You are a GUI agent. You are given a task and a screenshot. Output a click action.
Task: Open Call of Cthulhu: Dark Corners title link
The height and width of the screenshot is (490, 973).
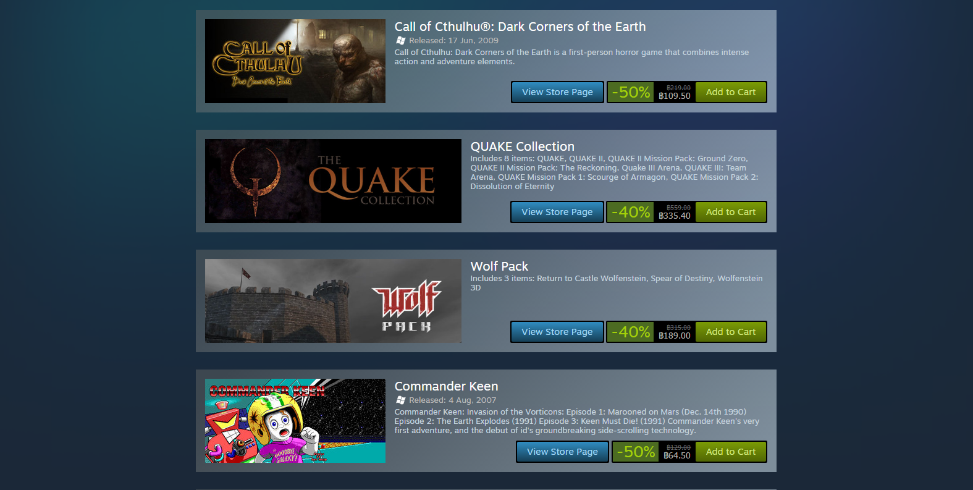click(520, 27)
